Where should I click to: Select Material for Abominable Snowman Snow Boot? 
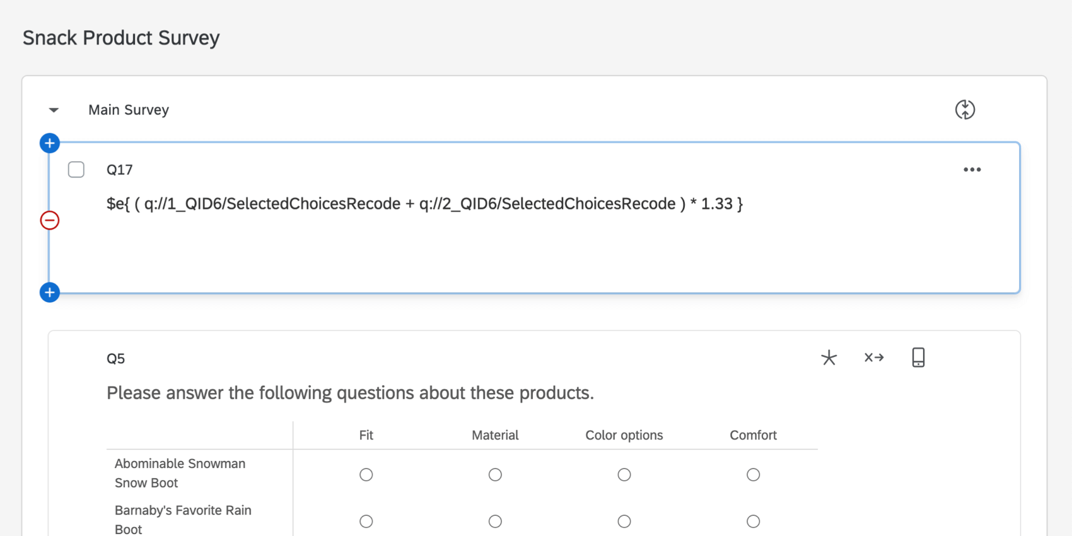point(495,475)
